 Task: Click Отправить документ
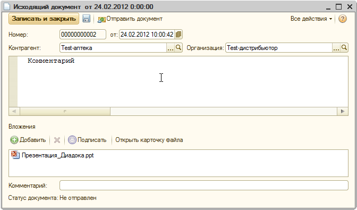(x=130, y=19)
